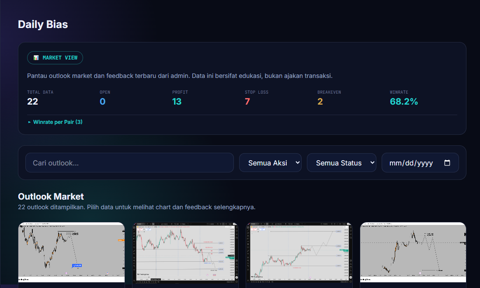The image size is (480, 288).
Task: Click the Daily Bias page heading
Action: 43,25
